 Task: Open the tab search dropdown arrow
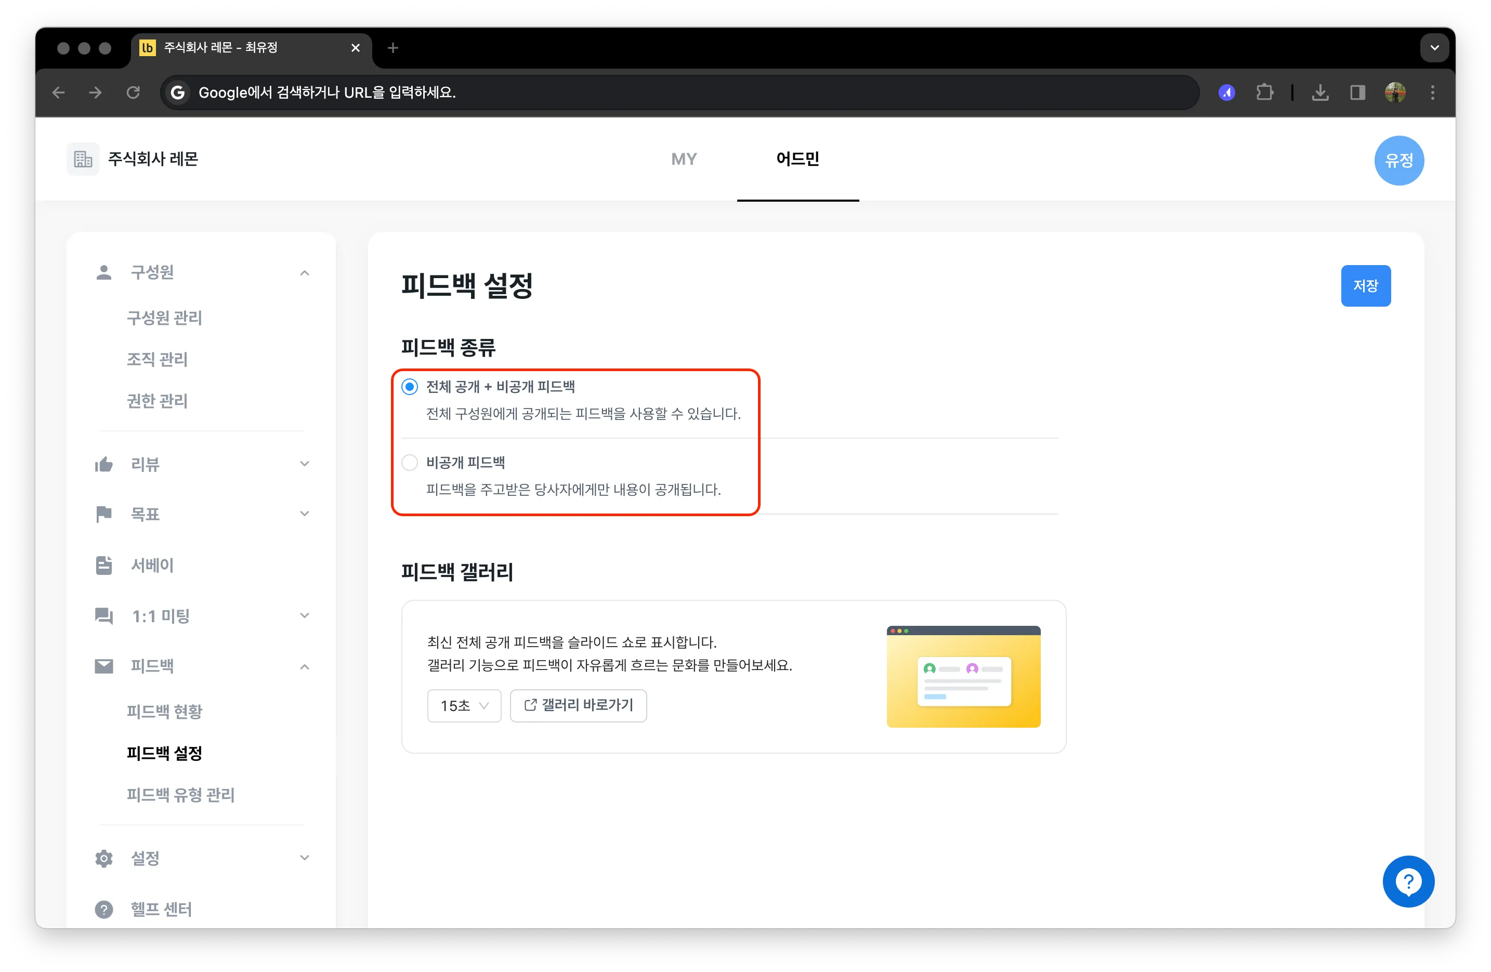[1434, 48]
